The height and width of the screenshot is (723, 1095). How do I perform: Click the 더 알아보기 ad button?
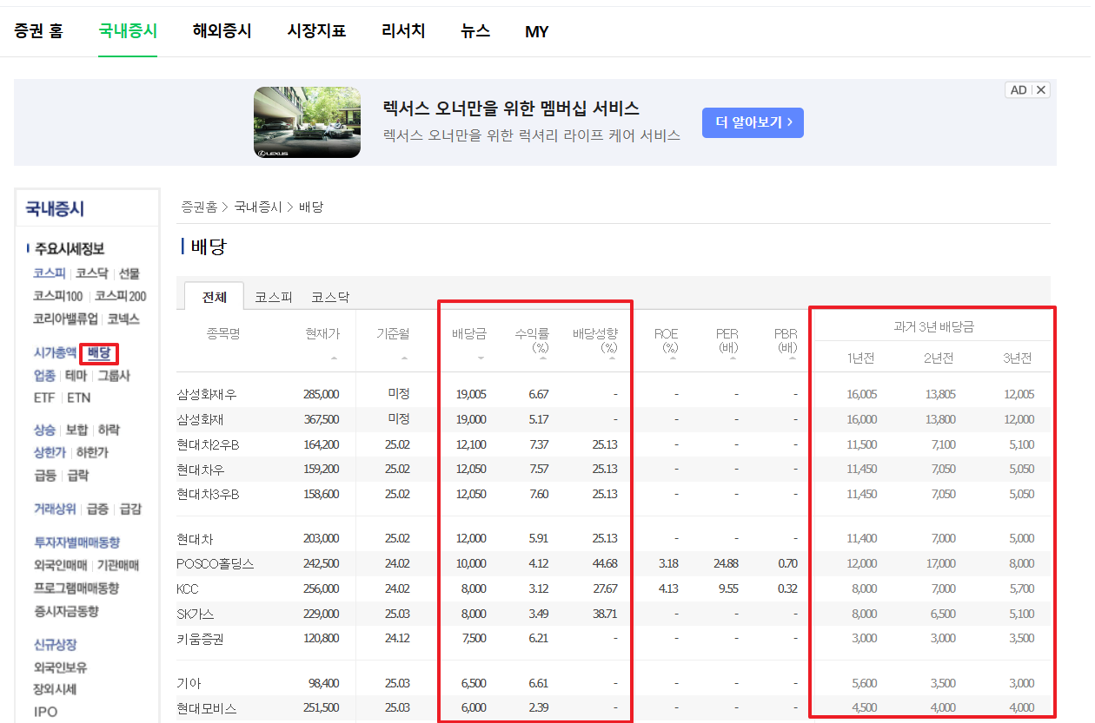(x=753, y=122)
